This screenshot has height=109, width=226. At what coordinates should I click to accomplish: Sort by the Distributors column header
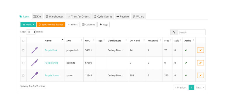coord(117,41)
